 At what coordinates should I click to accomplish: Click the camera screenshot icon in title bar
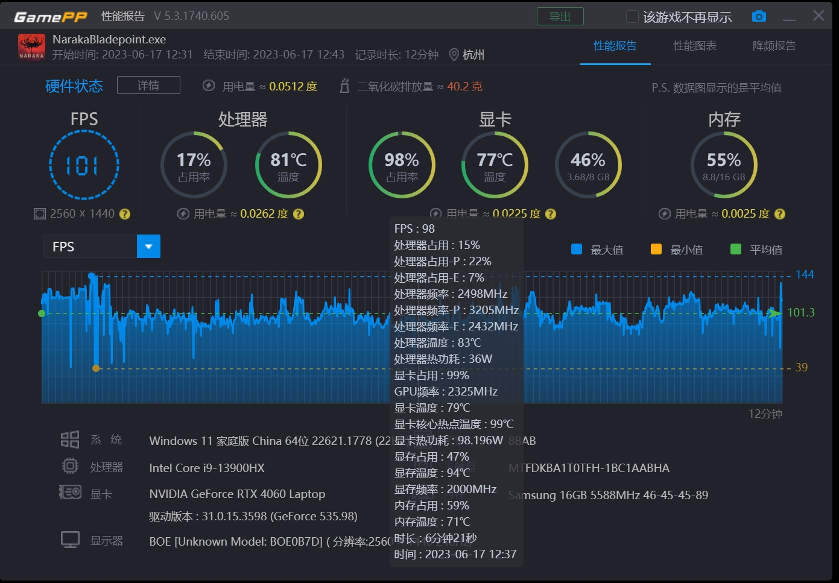759,16
